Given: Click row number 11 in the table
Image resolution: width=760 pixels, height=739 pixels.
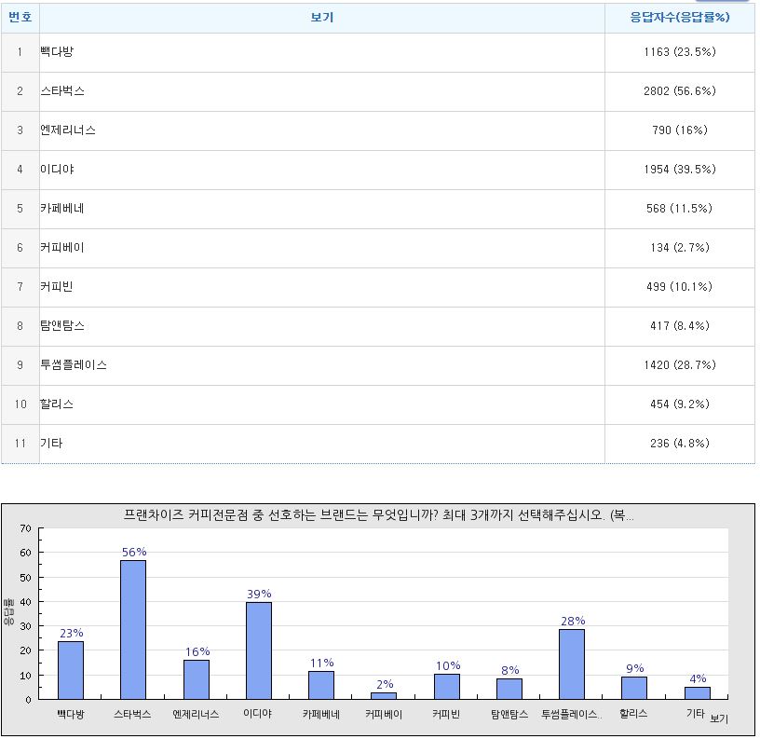Looking at the screenshot, I should 20,444.
